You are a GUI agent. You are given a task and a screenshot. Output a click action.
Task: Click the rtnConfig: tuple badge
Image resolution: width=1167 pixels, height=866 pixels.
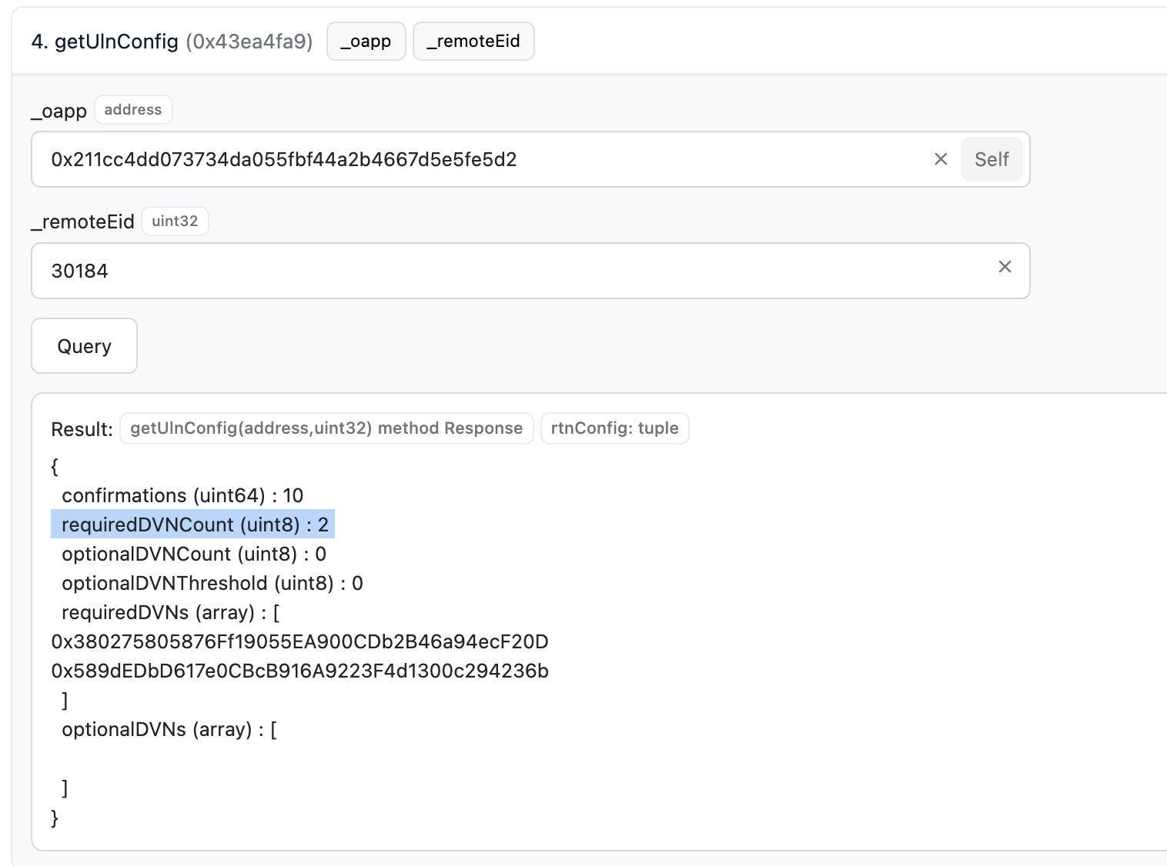point(614,428)
